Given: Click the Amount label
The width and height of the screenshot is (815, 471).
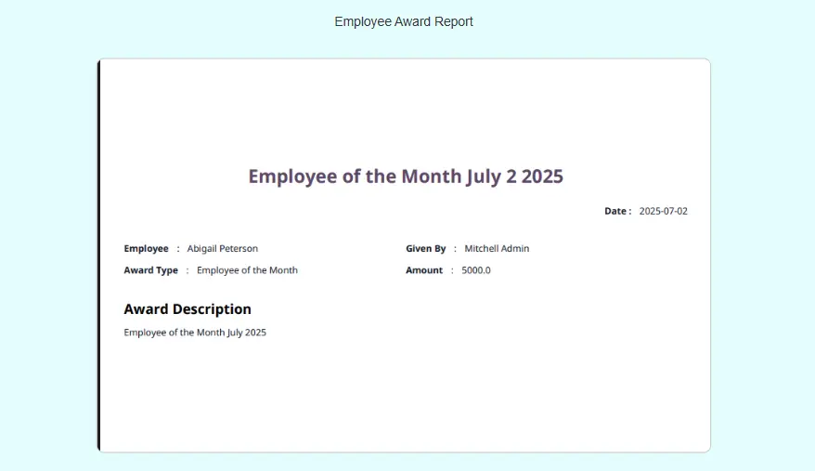Looking at the screenshot, I should tap(424, 270).
